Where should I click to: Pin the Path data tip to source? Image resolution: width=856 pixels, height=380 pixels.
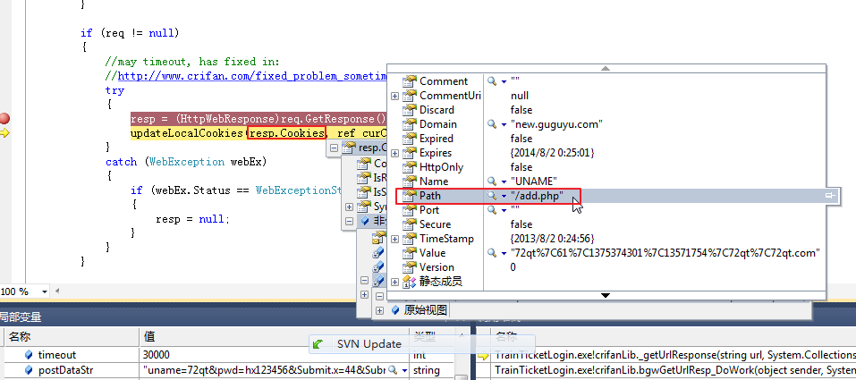point(830,196)
